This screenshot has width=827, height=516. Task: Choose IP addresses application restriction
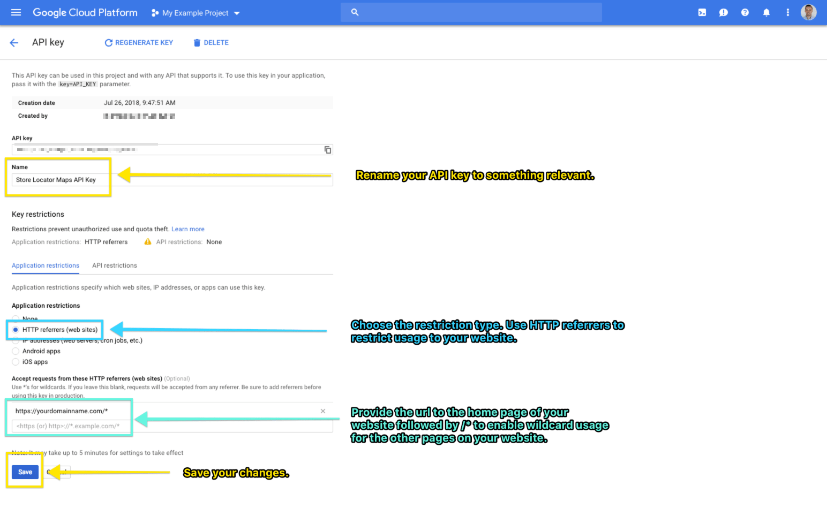pyautogui.click(x=16, y=340)
